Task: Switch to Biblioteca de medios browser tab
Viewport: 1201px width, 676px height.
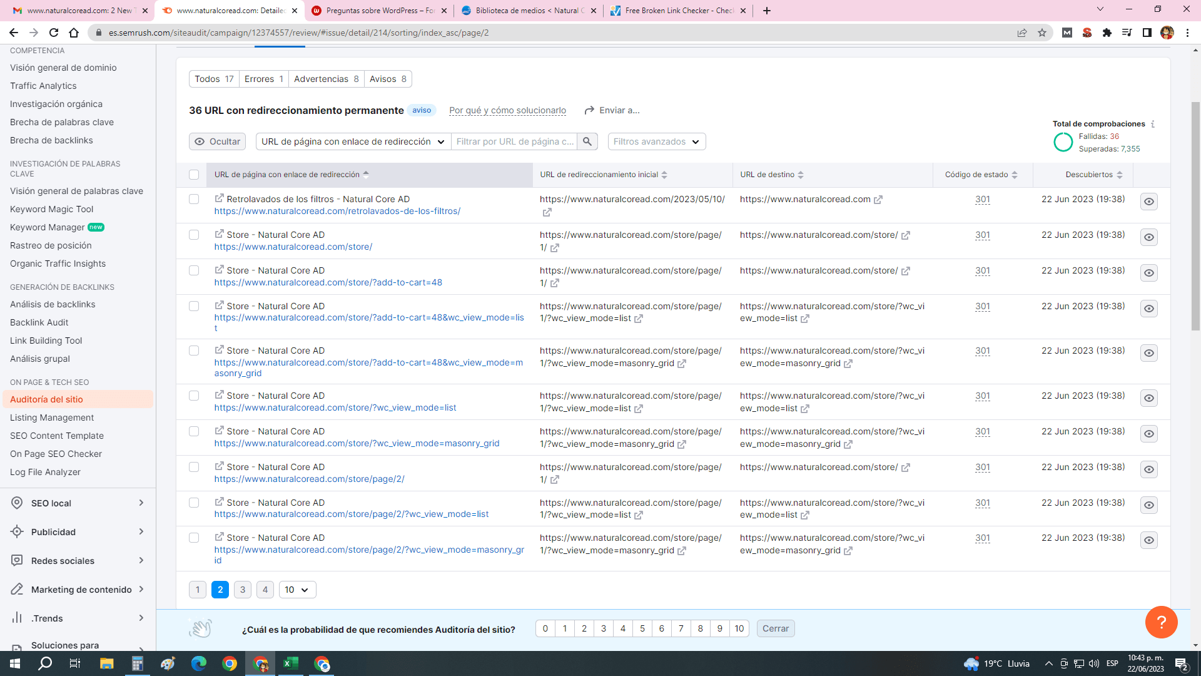Action: pyautogui.click(x=529, y=11)
